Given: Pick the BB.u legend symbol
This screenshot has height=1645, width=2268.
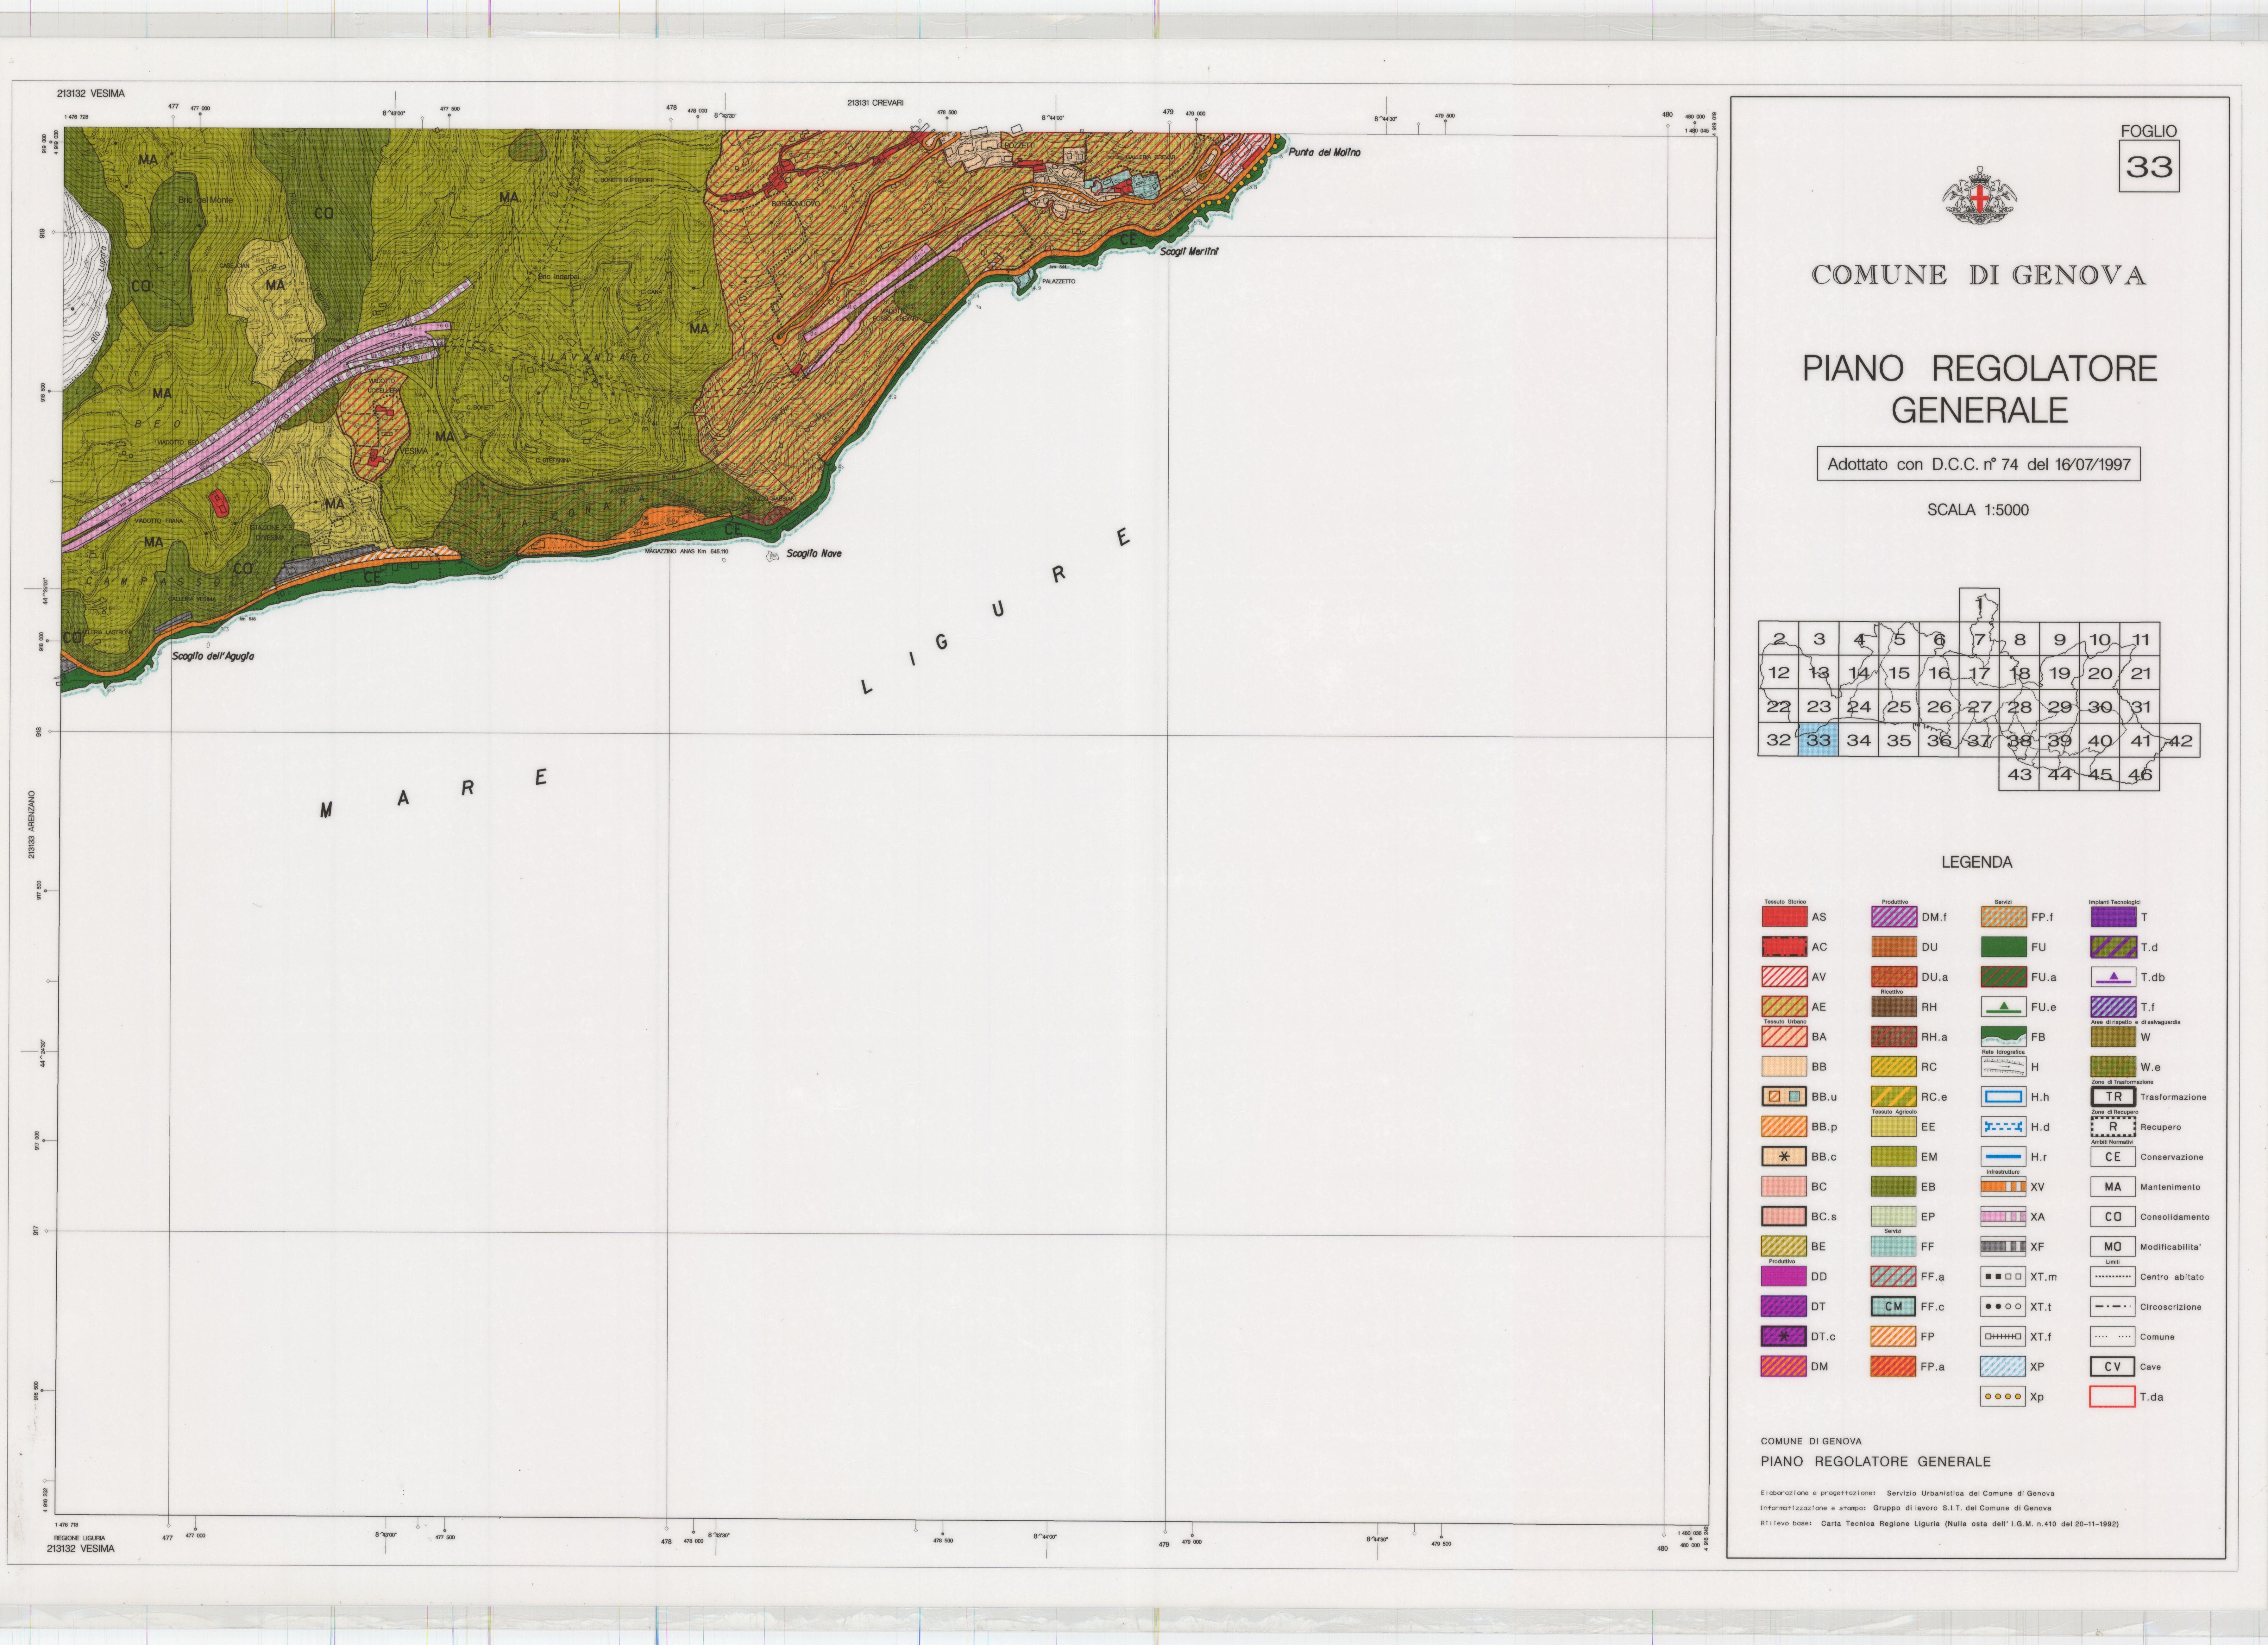Looking at the screenshot, I should [1784, 1097].
